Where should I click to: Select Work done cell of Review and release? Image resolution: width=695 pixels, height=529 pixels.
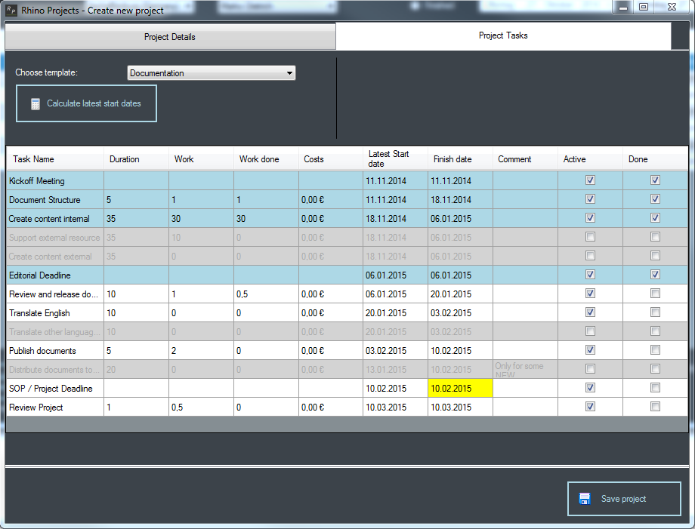click(266, 294)
